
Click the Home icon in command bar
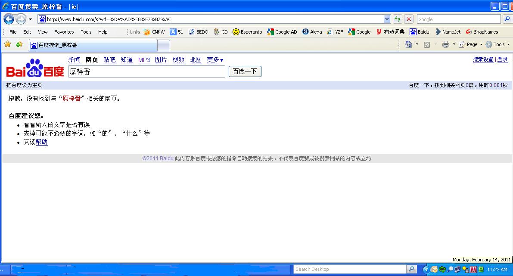(409, 44)
